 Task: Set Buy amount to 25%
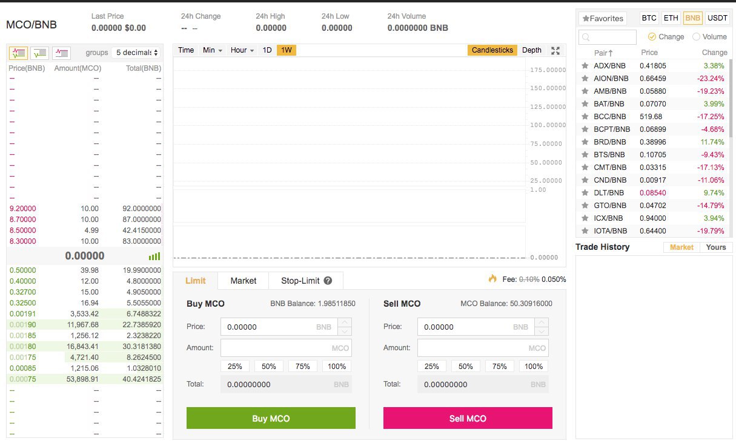coord(235,366)
